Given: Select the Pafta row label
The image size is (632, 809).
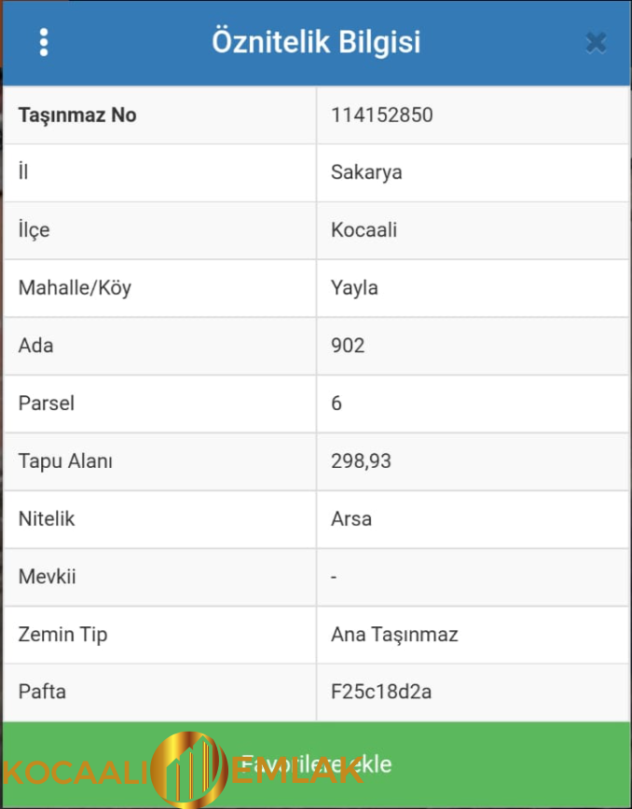Looking at the screenshot, I should 42,692.
